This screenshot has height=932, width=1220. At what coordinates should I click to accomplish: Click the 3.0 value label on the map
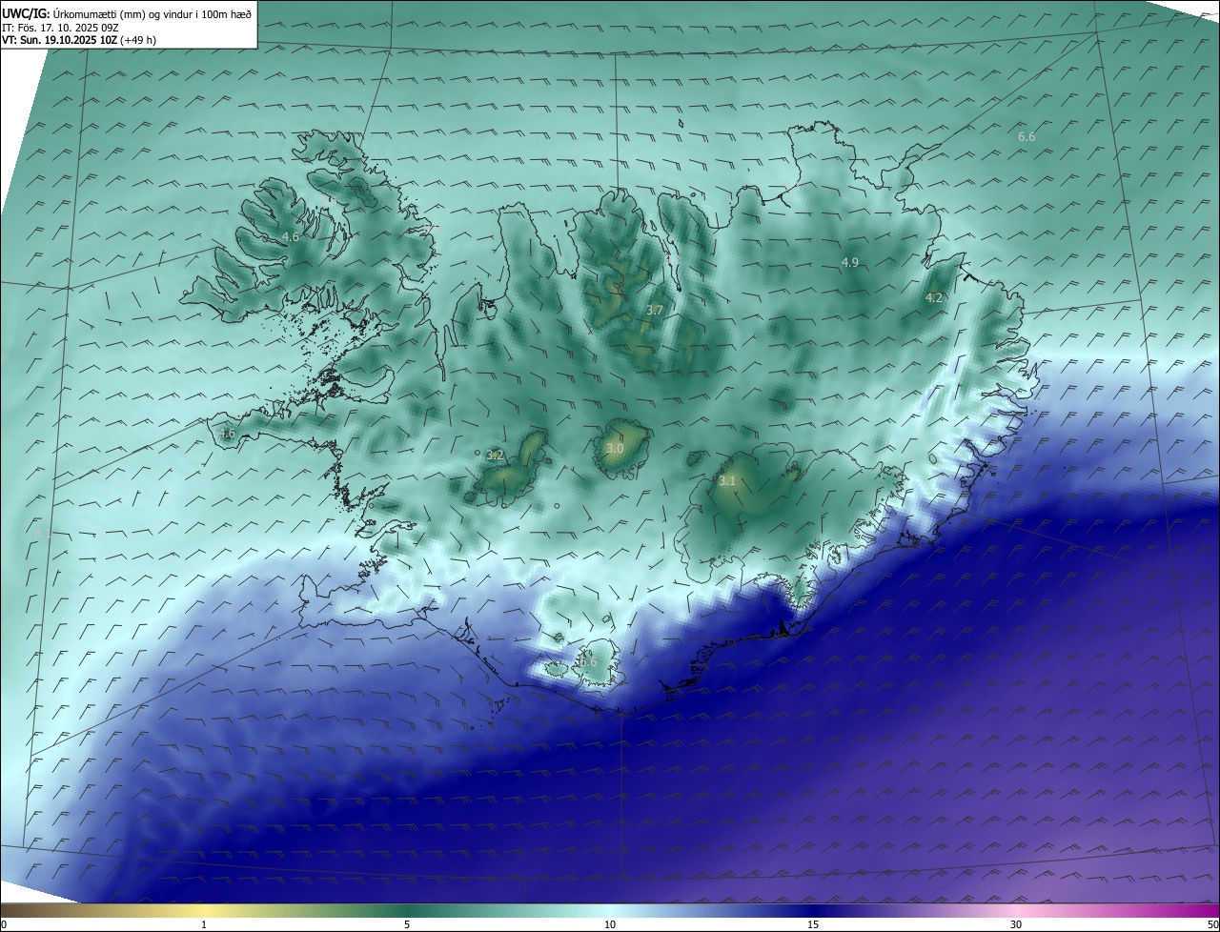[x=615, y=448]
